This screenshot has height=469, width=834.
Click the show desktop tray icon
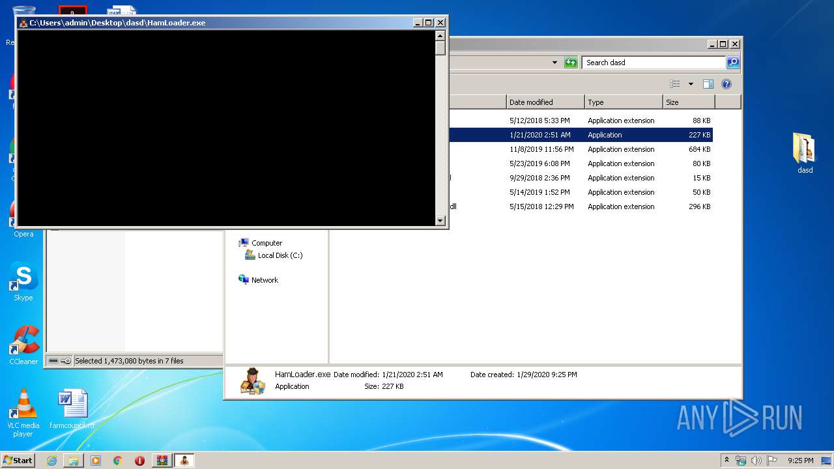click(x=827, y=461)
